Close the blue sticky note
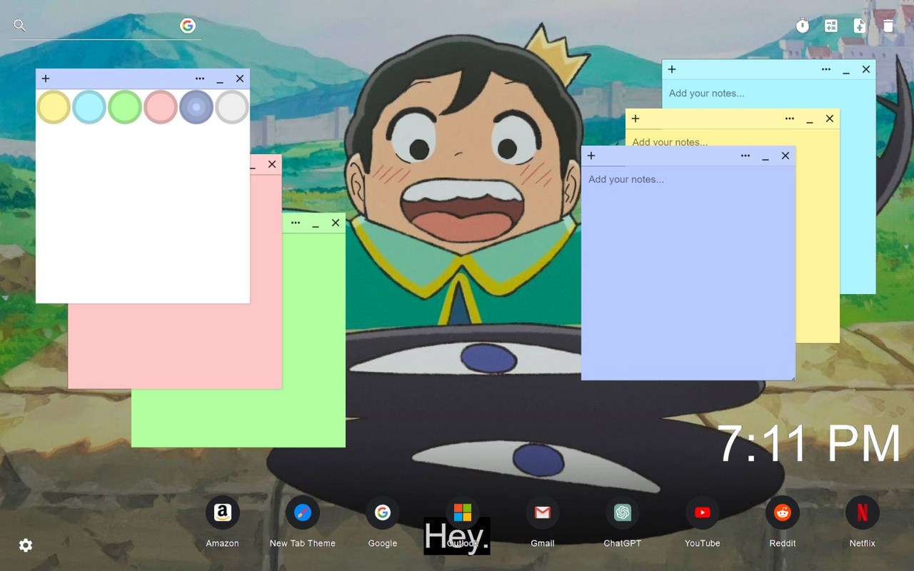This screenshot has height=571, width=914. [x=785, y=156]
